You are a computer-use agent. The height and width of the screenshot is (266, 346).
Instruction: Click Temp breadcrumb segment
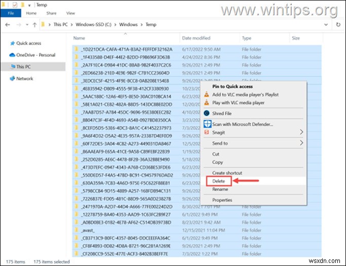151,24
